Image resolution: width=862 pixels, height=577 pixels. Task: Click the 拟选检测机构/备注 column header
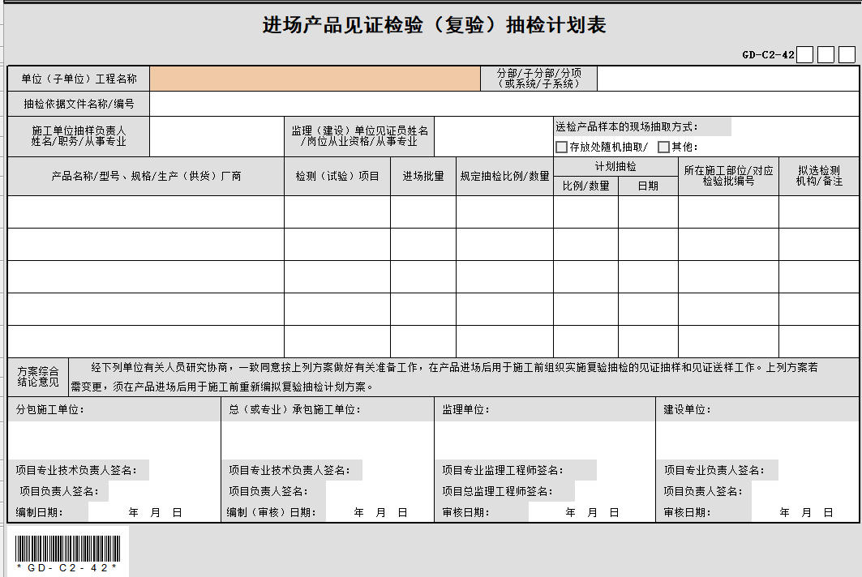click(x=818, y=177)
